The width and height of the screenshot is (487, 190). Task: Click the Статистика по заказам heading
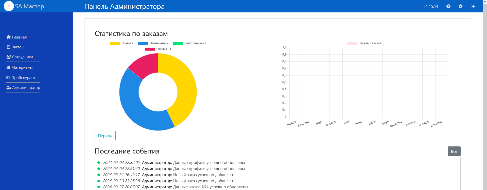(x=131, y=33)
